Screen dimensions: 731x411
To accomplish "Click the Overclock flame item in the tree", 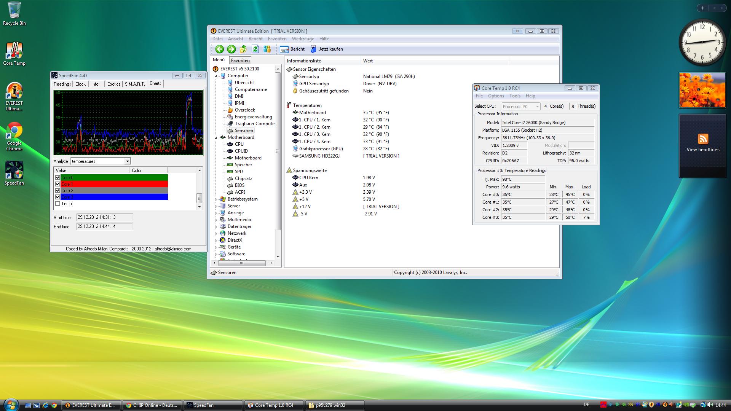I will point(245,110).
